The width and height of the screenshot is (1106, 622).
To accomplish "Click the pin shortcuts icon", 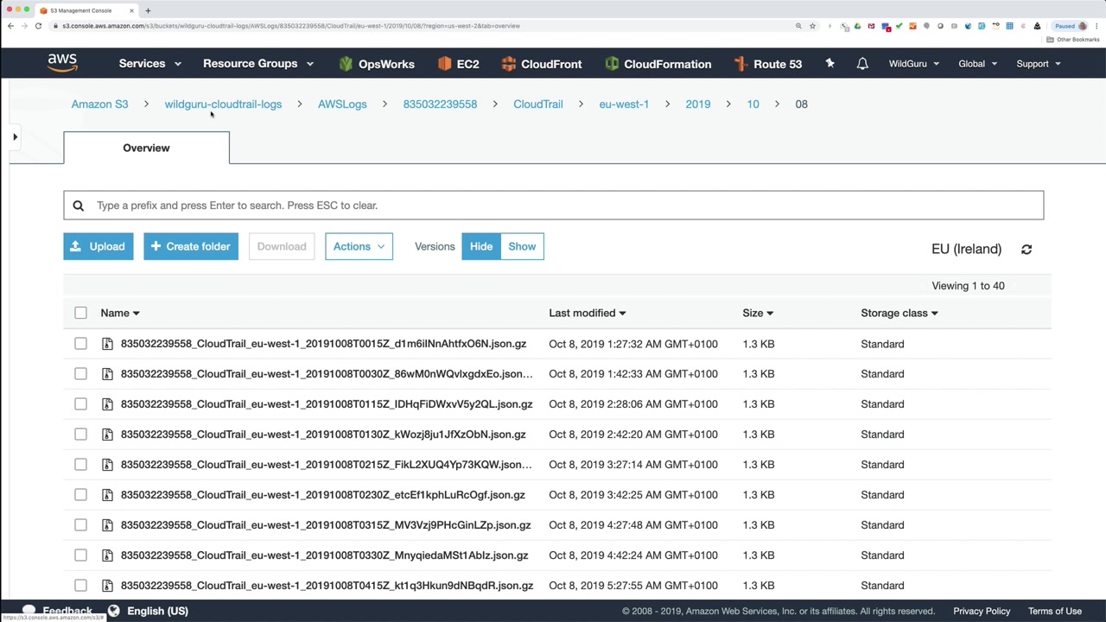I will coord(829,64).
